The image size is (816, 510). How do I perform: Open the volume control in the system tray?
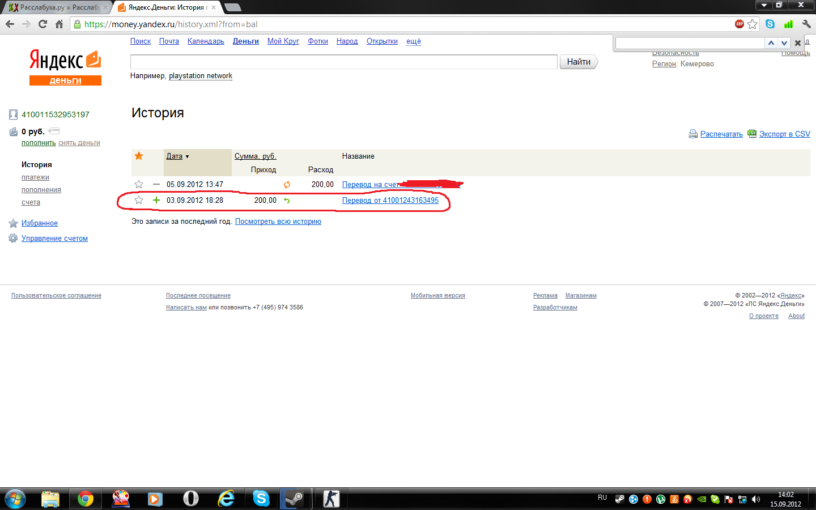tap(756, 499)
